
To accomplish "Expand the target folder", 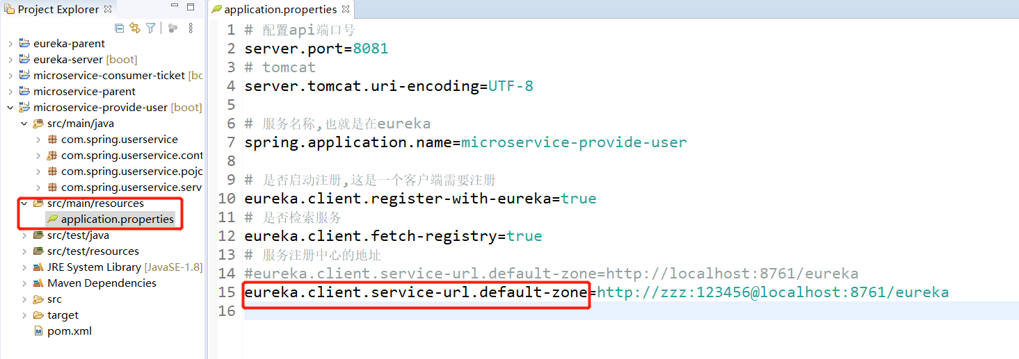I will click(x=24, y=315).
